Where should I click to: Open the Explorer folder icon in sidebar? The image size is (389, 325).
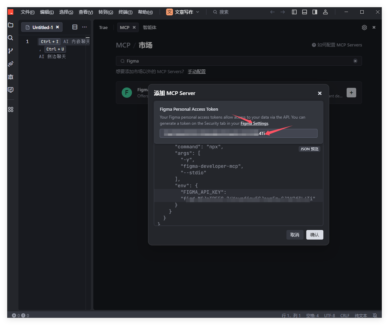[x=11, y=25]
